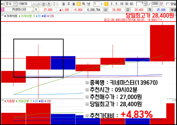Open the minute interval value dropdown
Image resolution: width=177 pixels, height=125 pixels.
[x=102, y=4]
